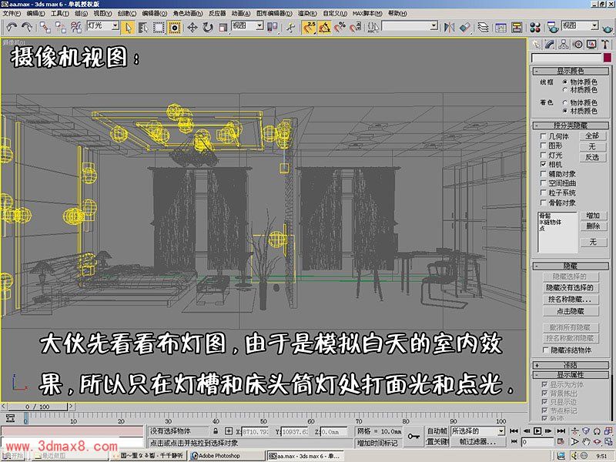This screenshot has height=462, width=616.
Task: Toggle the 2.5D Snap button
Action: 310,27
